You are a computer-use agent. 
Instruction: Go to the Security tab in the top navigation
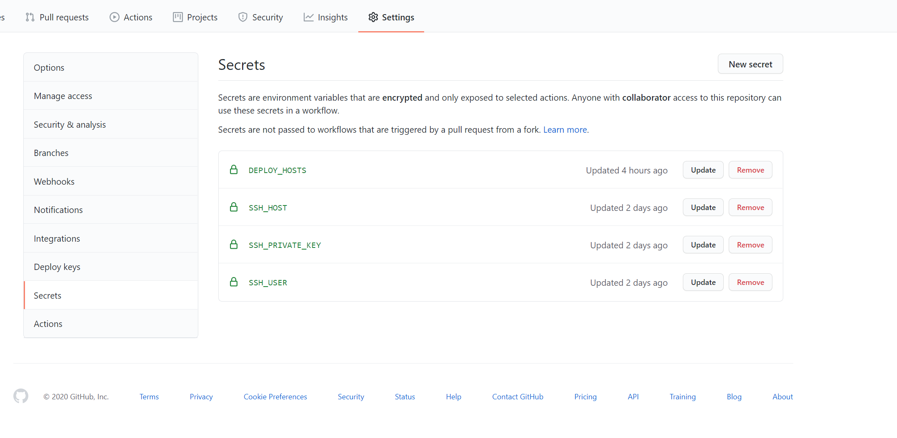pos(260,17)
